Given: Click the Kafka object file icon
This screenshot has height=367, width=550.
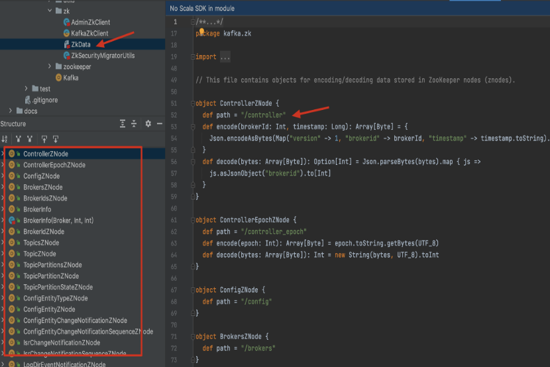Looking at the screenshot, I should tap(58, 78).
